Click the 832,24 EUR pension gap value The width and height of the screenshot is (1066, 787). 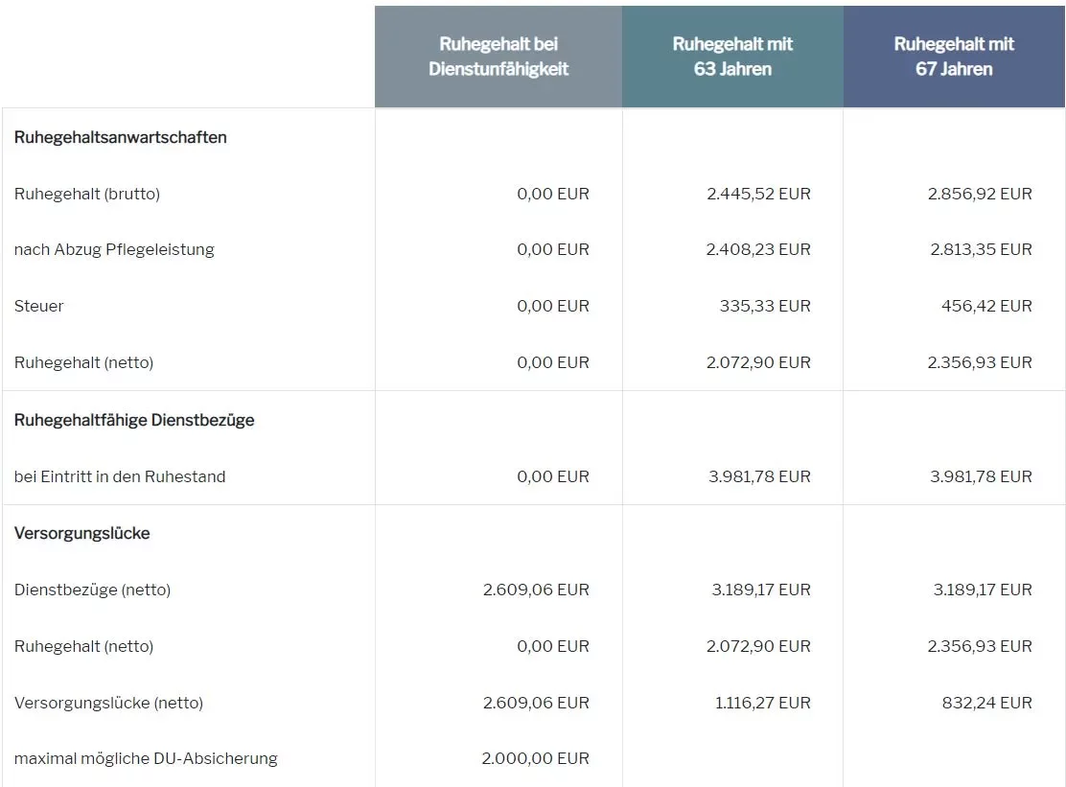click(x=986, y=703)
